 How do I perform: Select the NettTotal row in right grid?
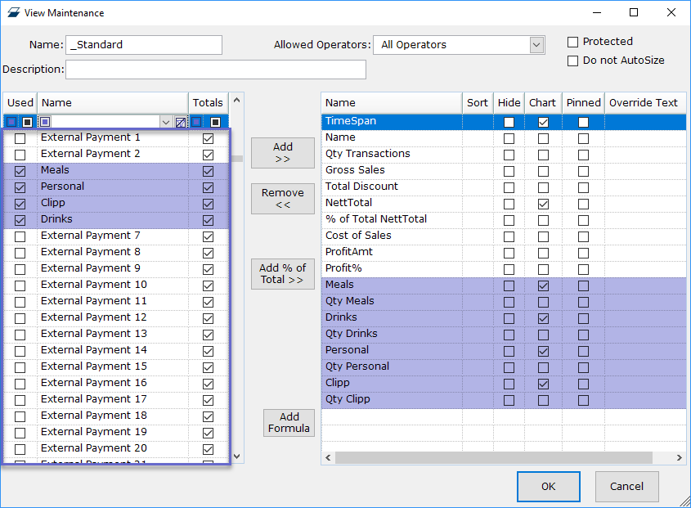click(393, 203)
